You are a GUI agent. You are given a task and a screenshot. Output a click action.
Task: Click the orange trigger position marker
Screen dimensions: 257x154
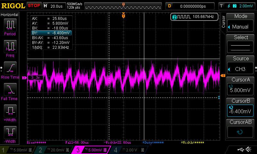(x=123, y=15)
